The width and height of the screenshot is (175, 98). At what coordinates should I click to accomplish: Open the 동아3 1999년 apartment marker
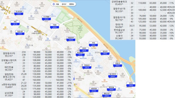click(x=131, y=84)
